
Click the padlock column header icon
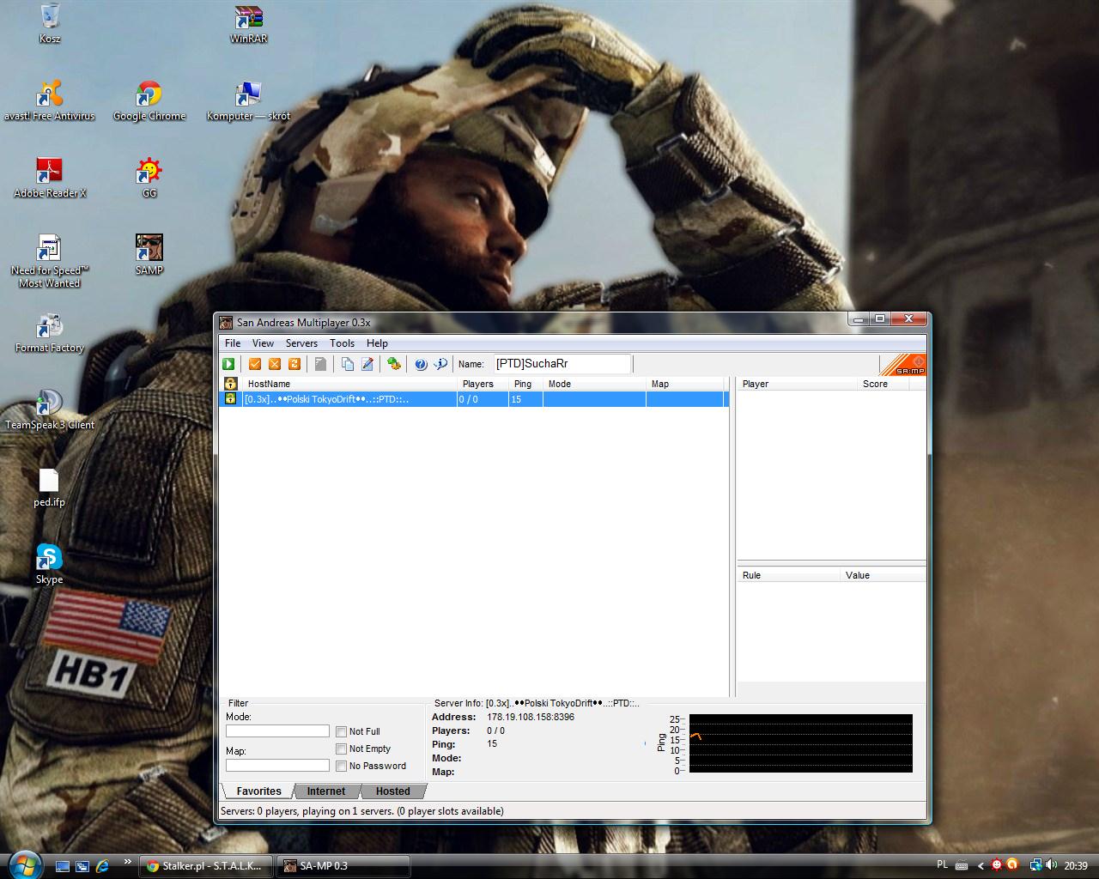click(230, 384)
